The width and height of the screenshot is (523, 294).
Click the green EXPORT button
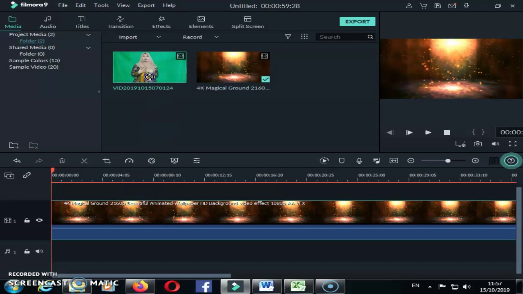click(357, 22)
